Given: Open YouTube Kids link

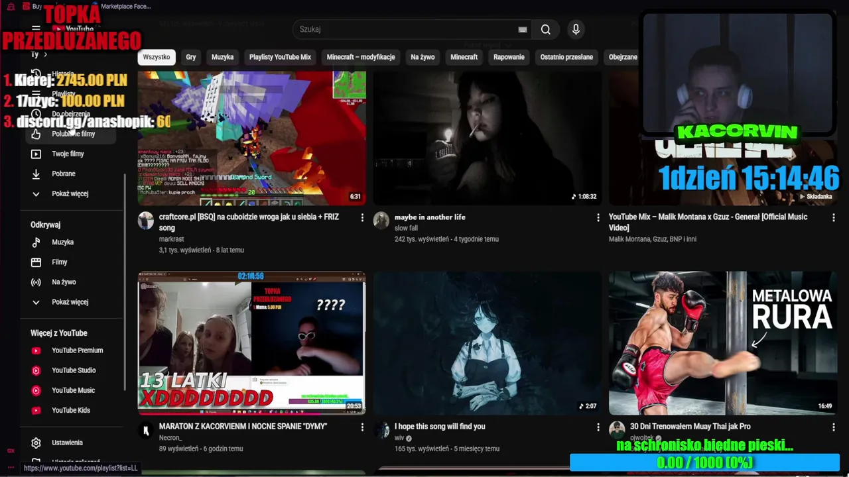Looking at the screenshot, I should (72, 410).
